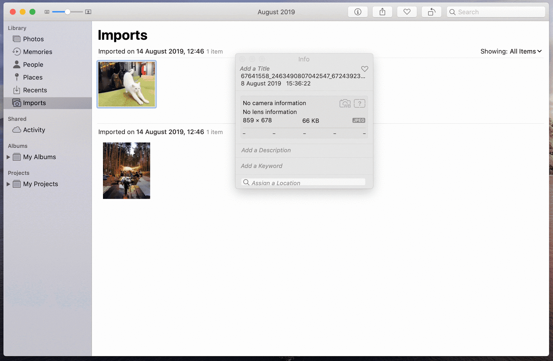This screenshot has height=361, width=553.
Task: Select People in the sidebar
Action: click(x=33, y=65)
